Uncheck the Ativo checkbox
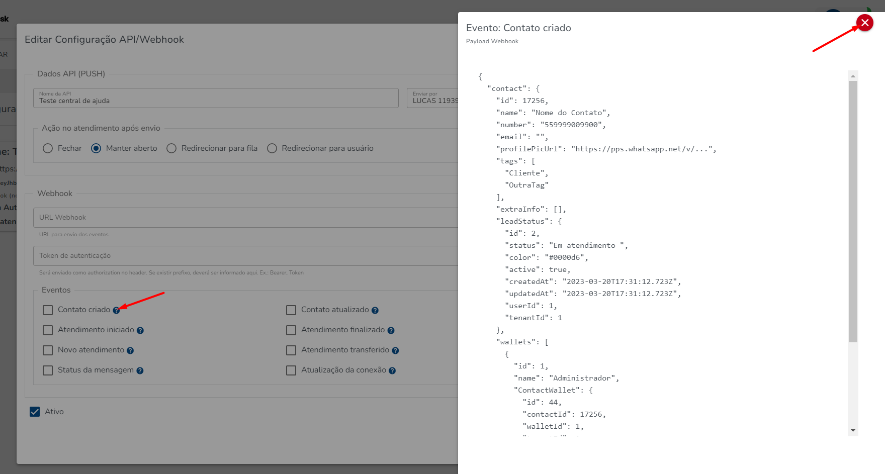Image resolution: width=885 pixels, height=474 pixels. [x=35, y=412]
